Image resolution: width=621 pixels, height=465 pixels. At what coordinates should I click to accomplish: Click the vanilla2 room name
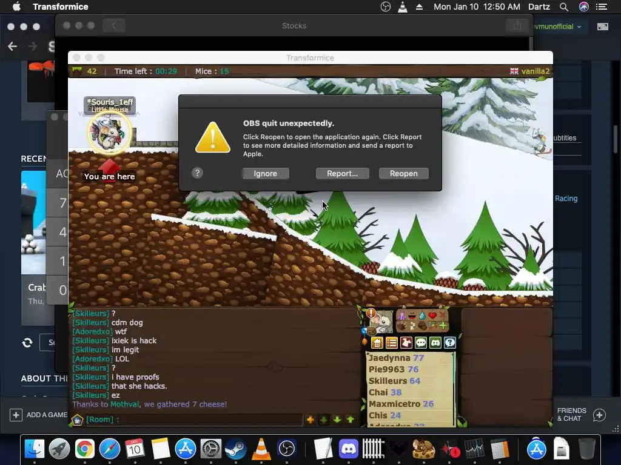pyautogui.click(x=535, y=71)
